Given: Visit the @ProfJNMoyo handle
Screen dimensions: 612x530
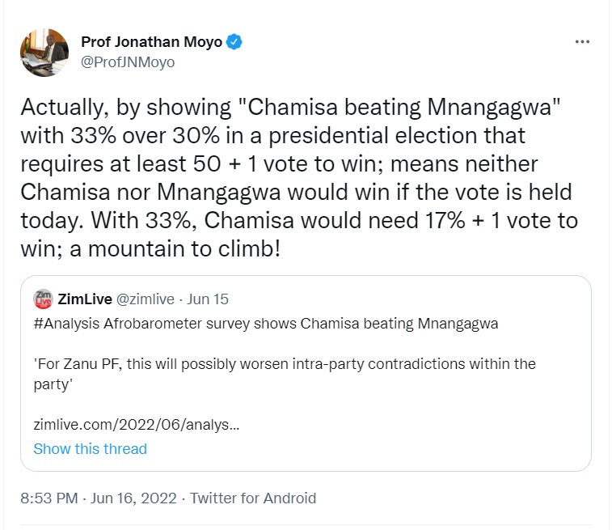Looking at the screenshot, I should pyautogui.click(x=128, y=61).
